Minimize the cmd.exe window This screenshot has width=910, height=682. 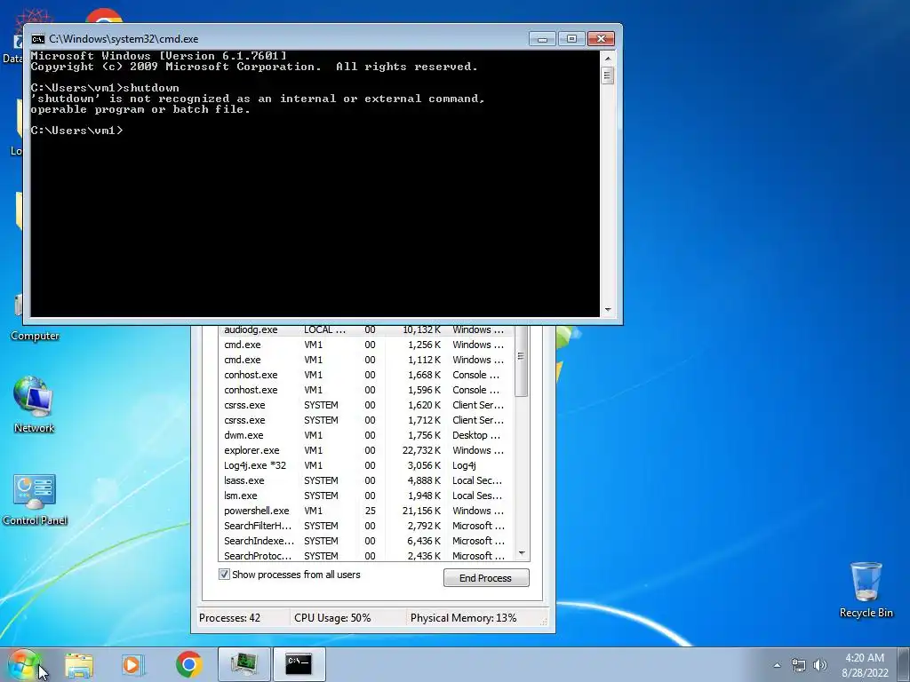pos(542,39)
